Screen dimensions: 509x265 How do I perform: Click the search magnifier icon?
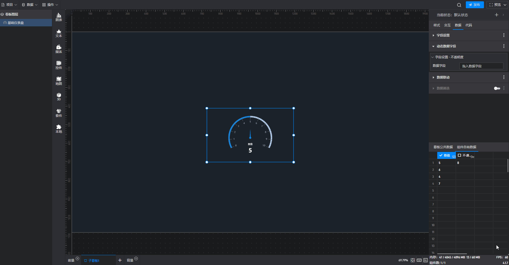tap(459, 5)
